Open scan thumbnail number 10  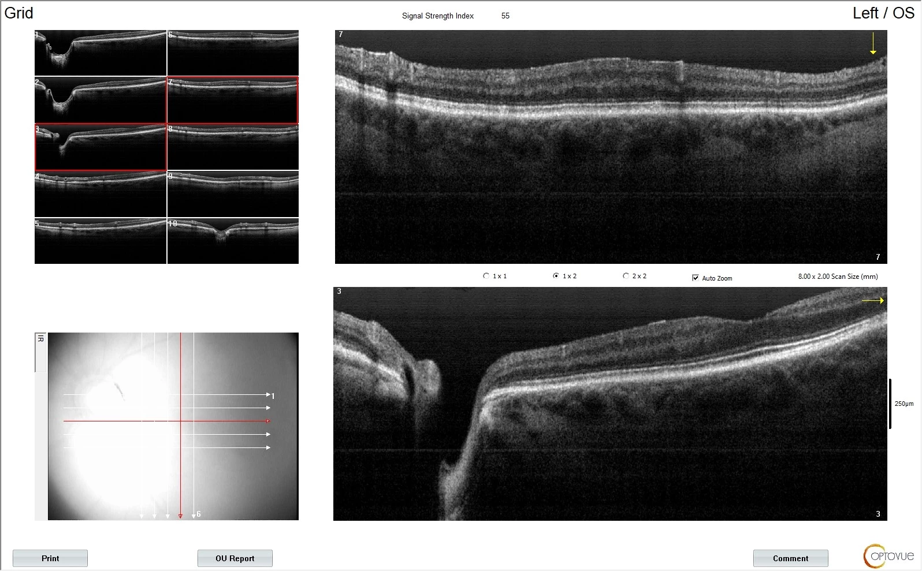coord(233,241)
